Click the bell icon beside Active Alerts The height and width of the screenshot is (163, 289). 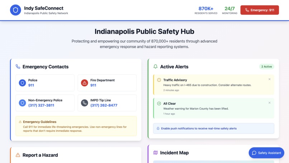pos(155,67)
